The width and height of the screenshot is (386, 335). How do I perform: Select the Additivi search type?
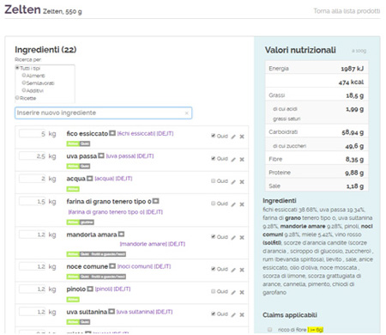pyautogui.click(x=24, y=90)
